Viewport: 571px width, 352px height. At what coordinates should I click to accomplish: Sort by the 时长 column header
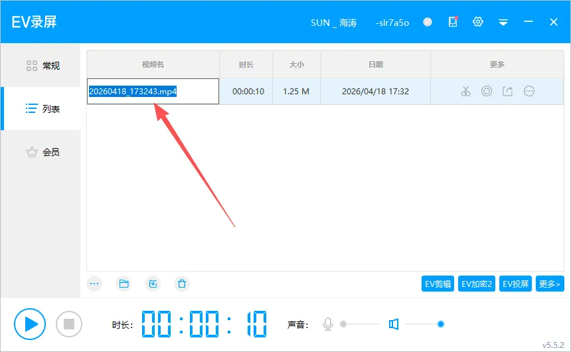(246, 64)
